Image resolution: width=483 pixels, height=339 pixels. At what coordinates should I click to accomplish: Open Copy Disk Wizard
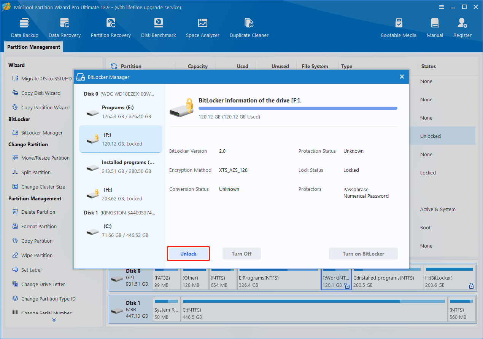pos(36,93)
